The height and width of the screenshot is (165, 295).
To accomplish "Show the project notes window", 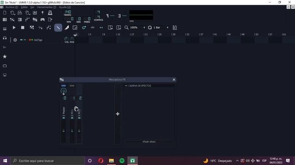I will [50, 19].
